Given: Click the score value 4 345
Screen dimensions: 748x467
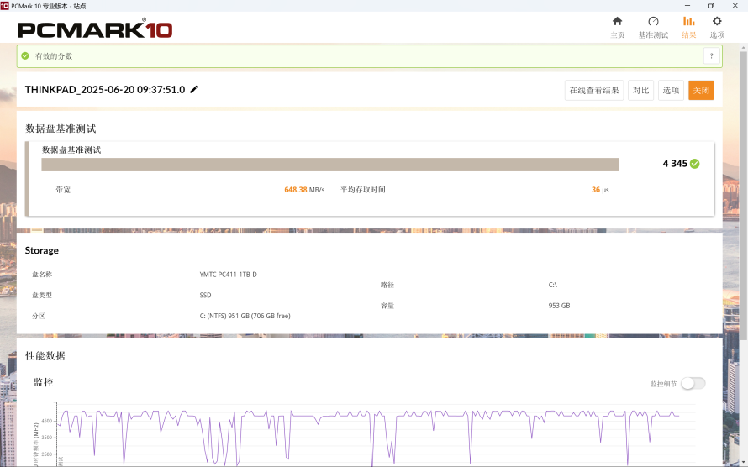Looking at the screenshot, I should (675, 164).
